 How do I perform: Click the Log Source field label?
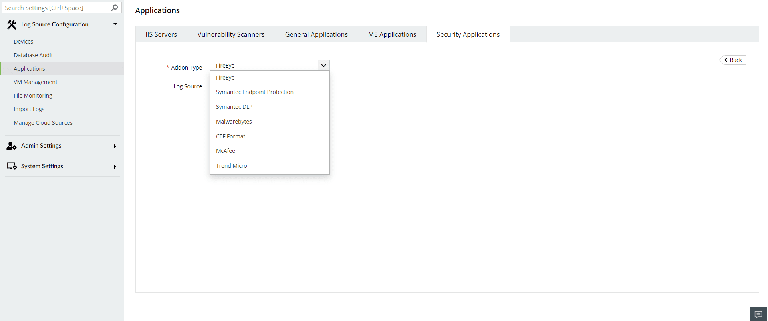click(187, 86)
